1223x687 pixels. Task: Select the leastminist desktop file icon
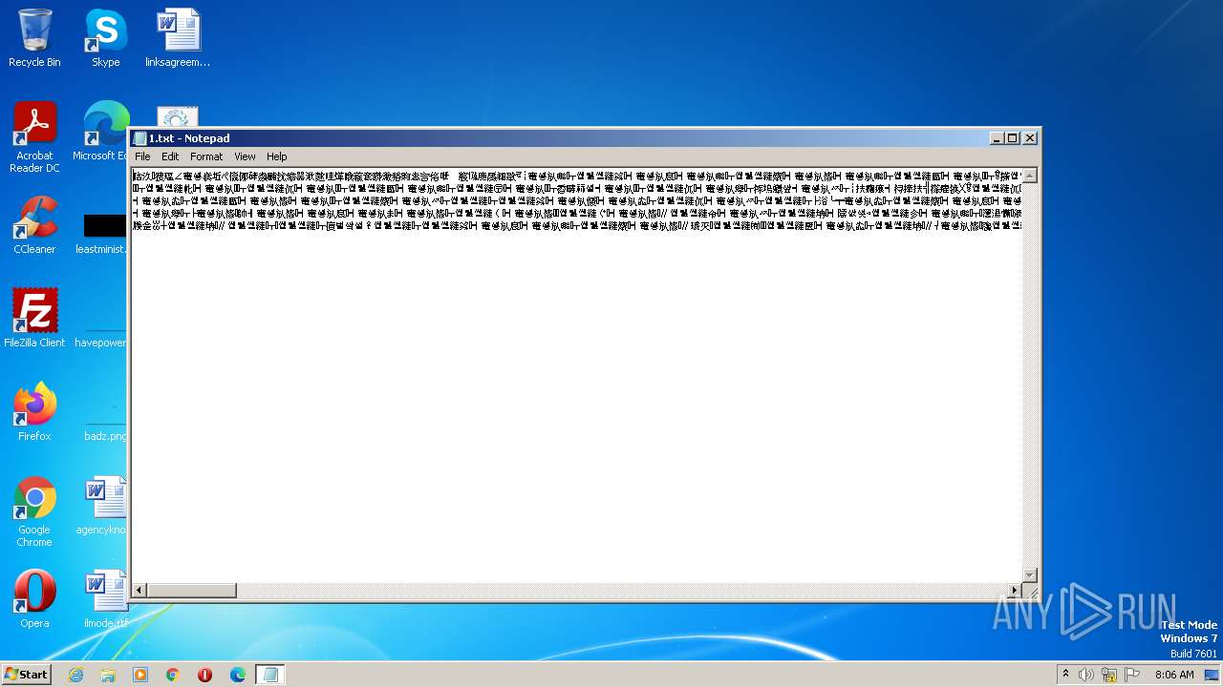click(103, 235)
